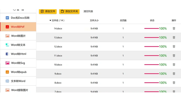
Task: Delete 8.docx via its trash icon
Action: [x=174, y=83]
